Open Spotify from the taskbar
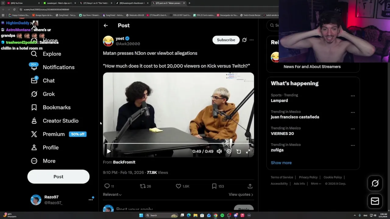Image resolution: width=390 pixels, height=219 pixels. [222, 215]
